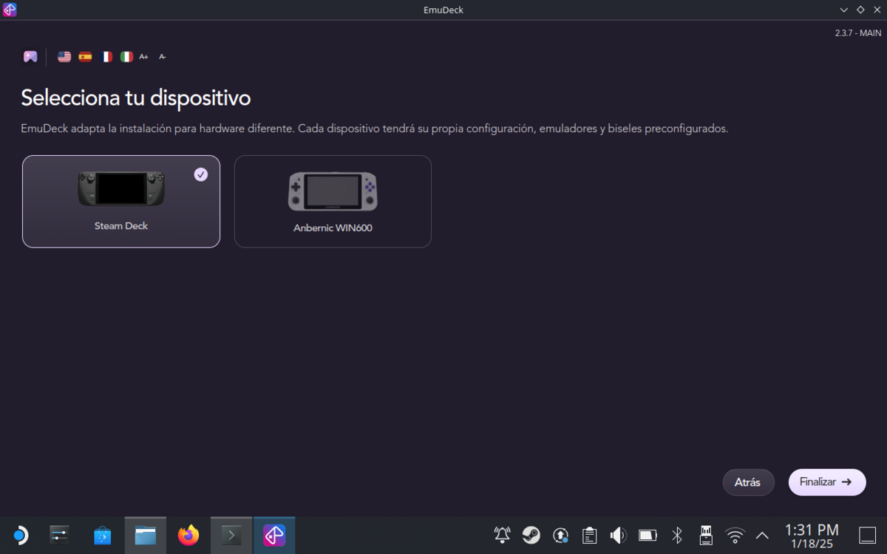887x554 pixels.
Task: Open the system updates tray icon
Action: coord(560,535)
